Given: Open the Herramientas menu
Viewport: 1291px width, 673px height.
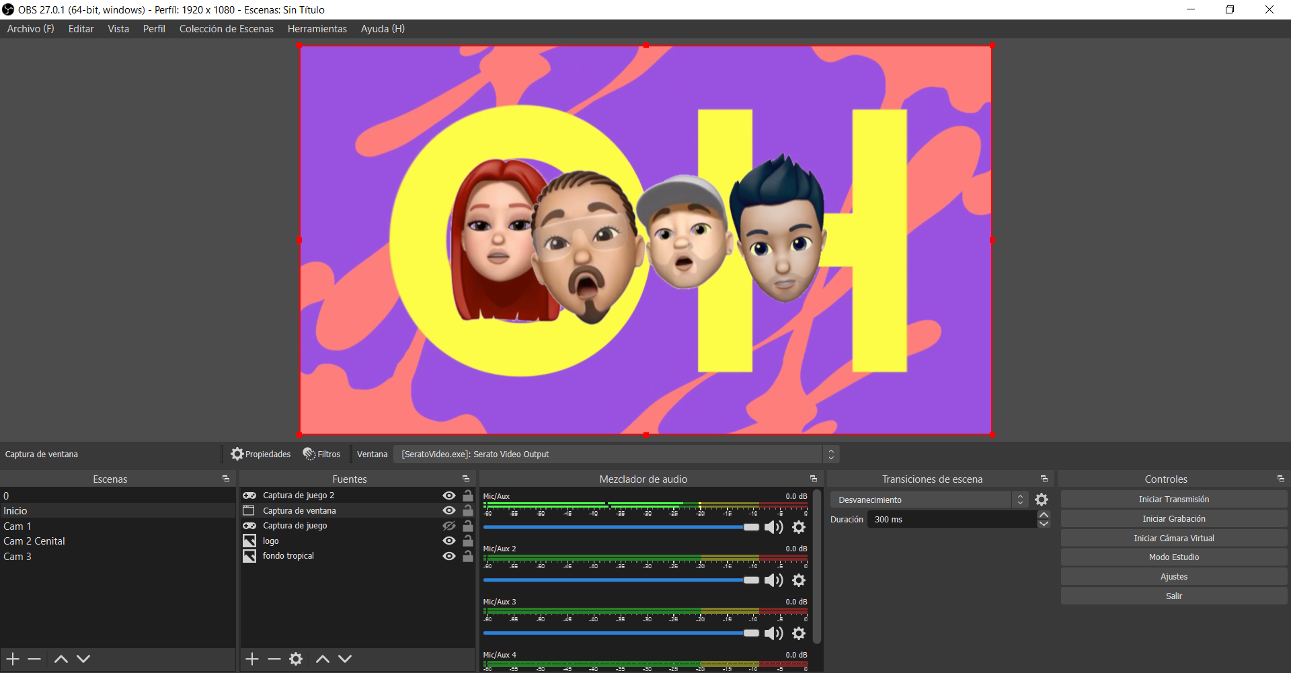Looking at the screenshot, I should (317, 29).
